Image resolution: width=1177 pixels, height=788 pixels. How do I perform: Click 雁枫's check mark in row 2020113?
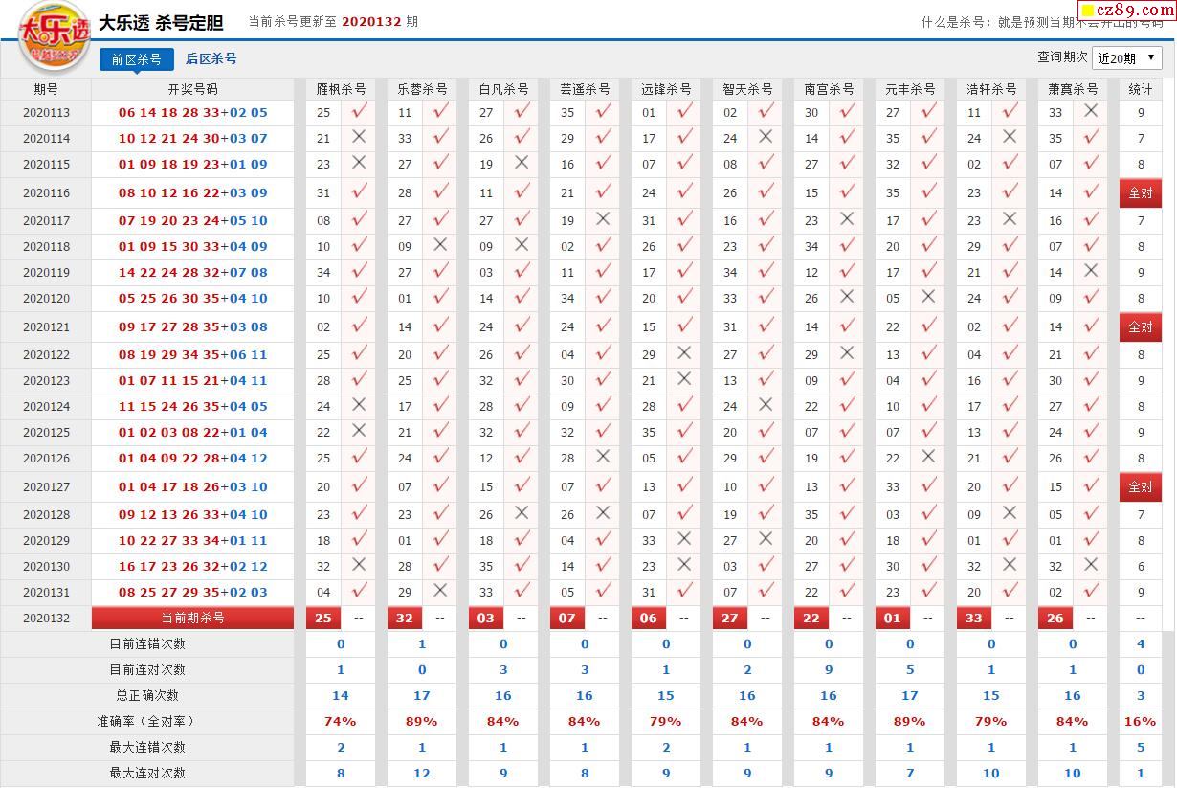click(x=359, y=112)
